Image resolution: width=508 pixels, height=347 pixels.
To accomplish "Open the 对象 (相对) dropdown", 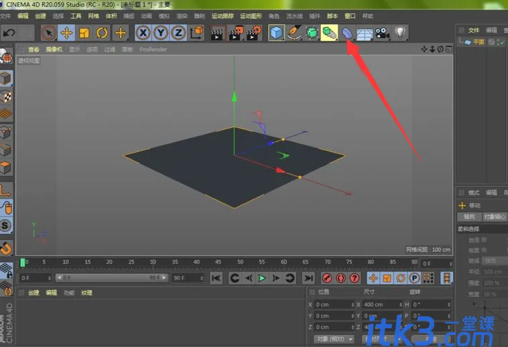I will (334, 339).
